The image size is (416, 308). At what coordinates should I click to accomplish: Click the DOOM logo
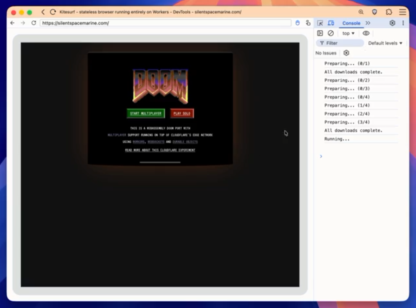(x=160, y=86)
